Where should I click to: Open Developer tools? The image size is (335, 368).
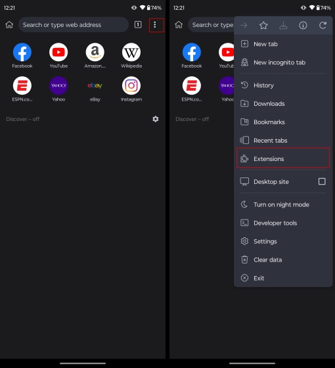pyautogui.click(x=283, y=223)
